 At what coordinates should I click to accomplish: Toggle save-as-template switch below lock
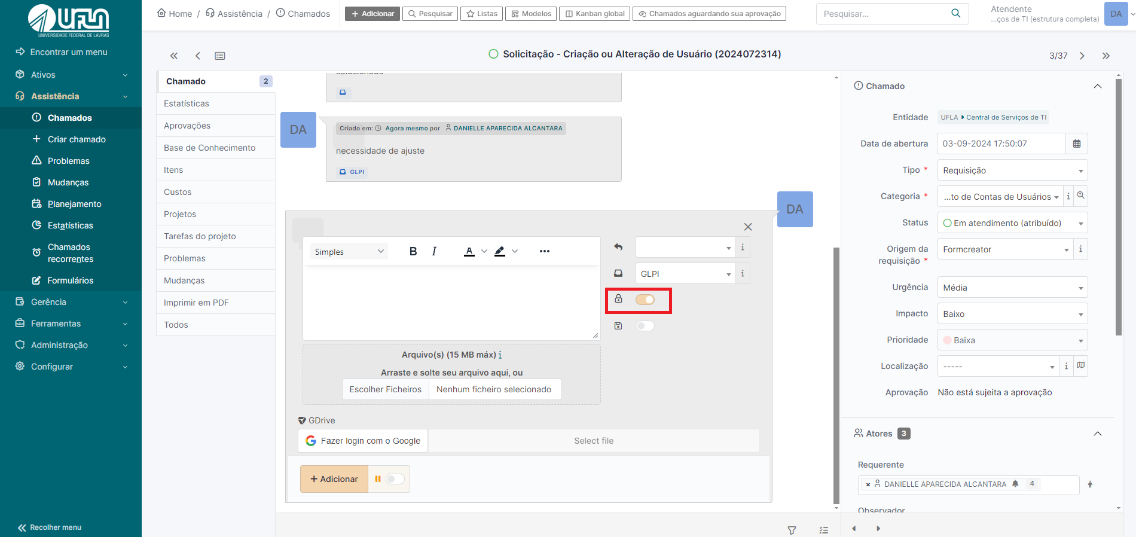coord(645,326)
